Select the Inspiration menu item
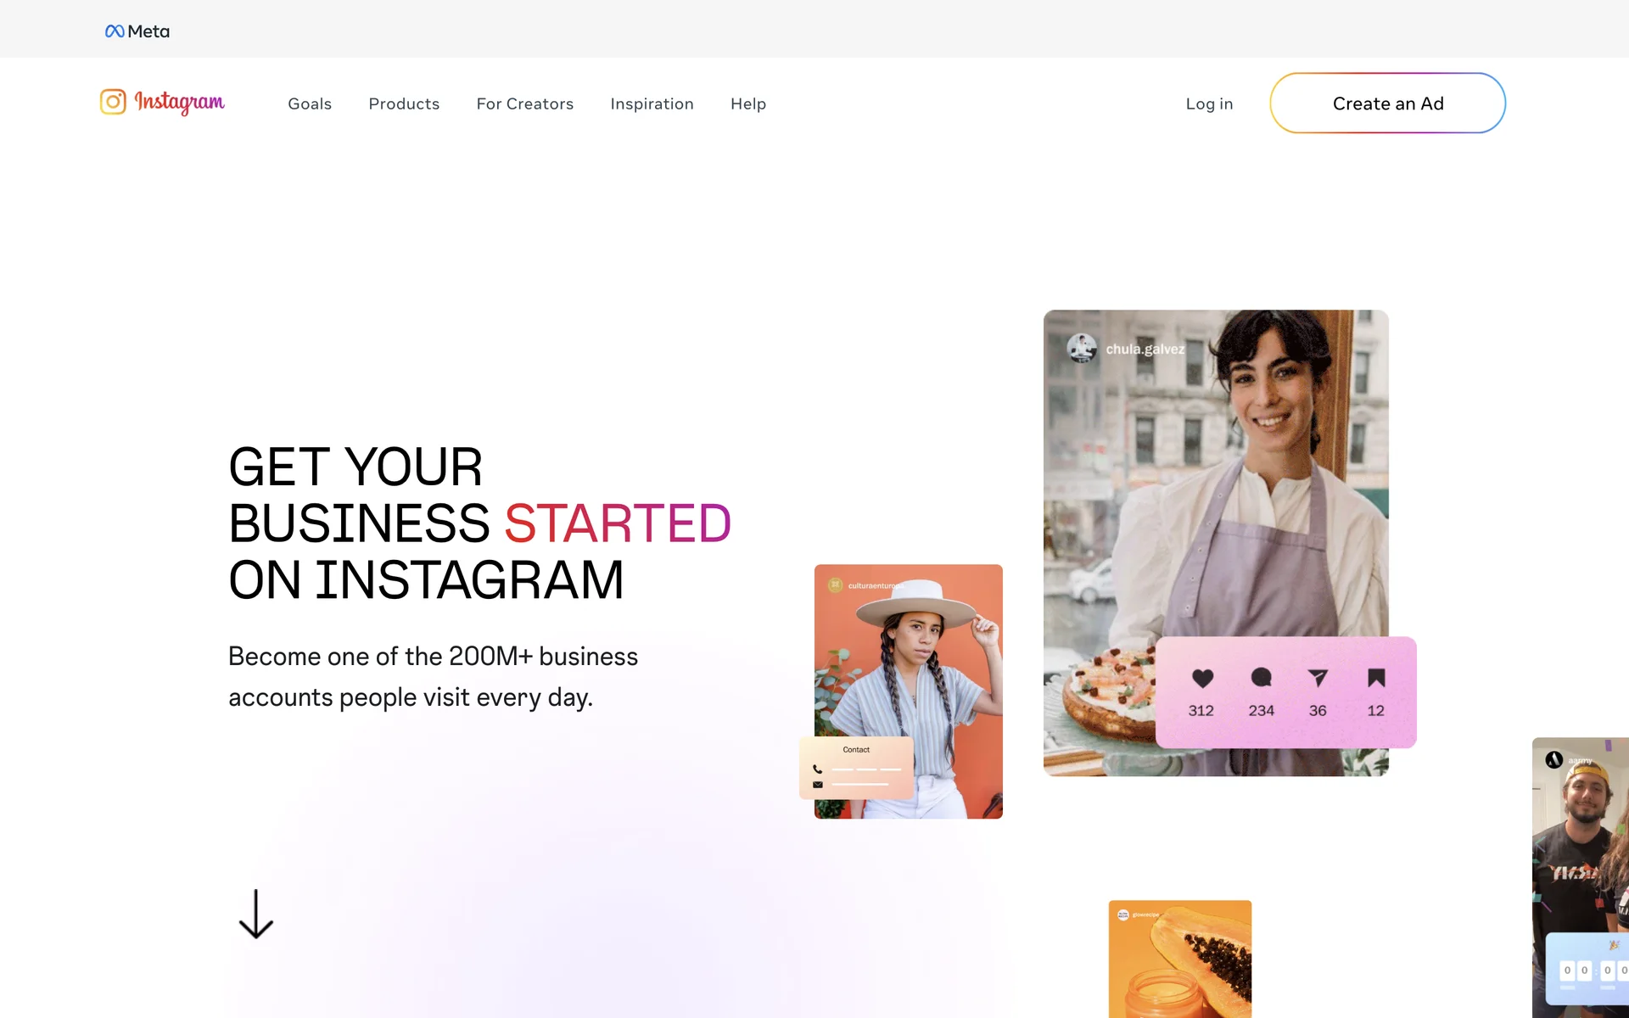The height and width of the screenshot is (1018, 1629). coord(652,103)
